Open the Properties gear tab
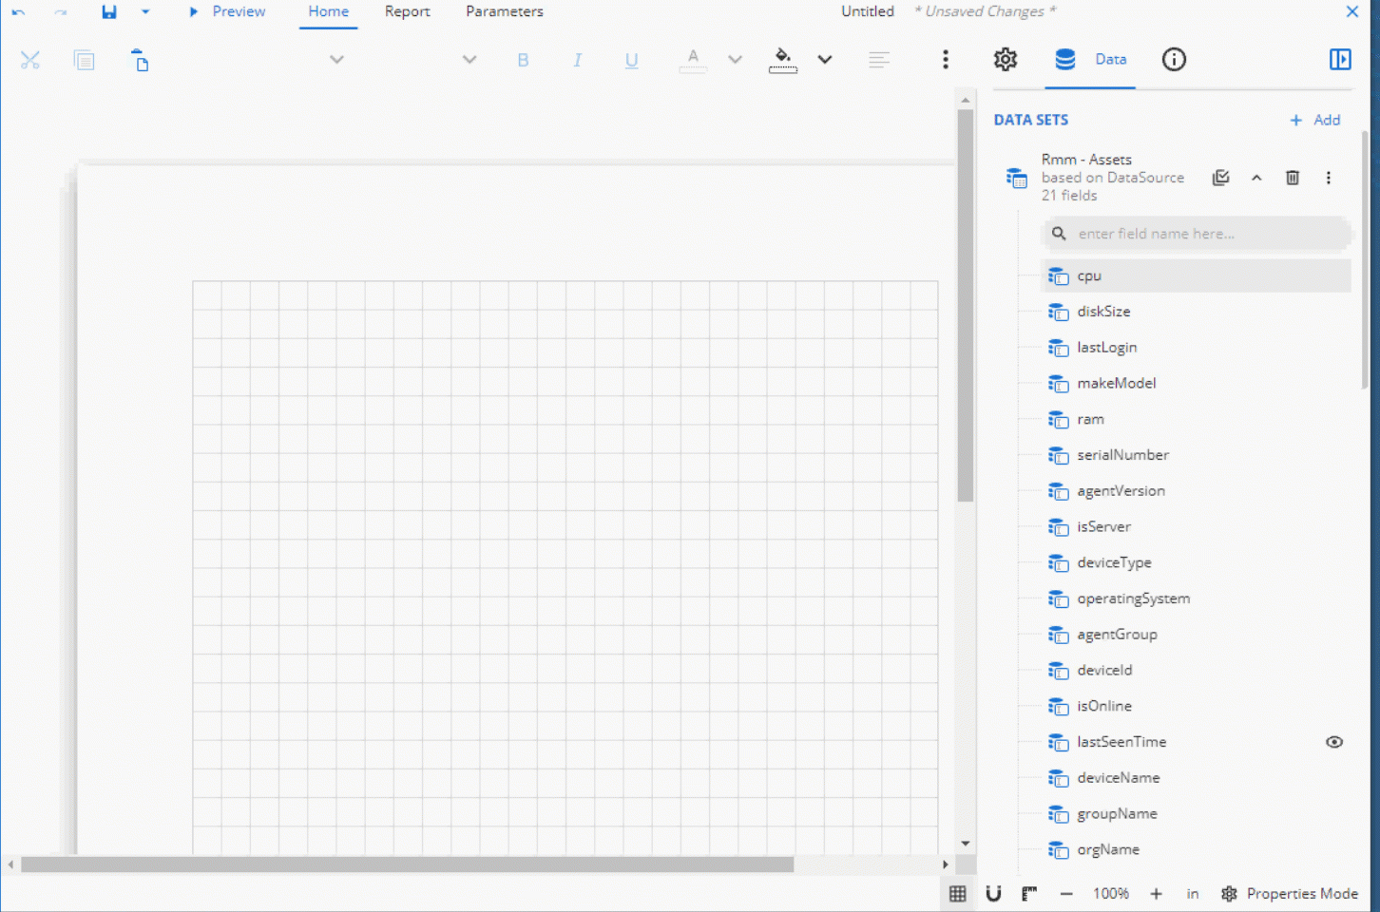The height and width of the screenshot is (912, 1380). [1006, 60]
